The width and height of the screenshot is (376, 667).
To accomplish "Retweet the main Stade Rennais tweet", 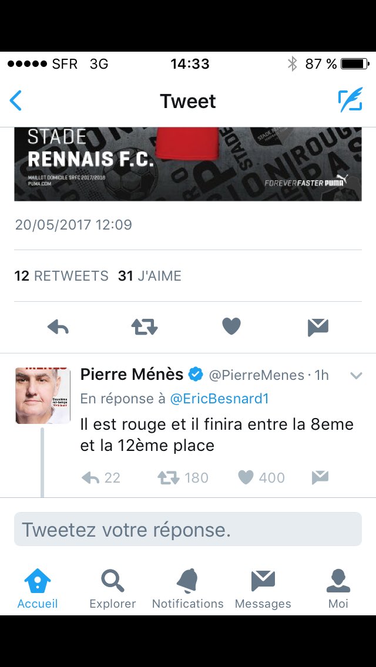I will tap(145, 326).
